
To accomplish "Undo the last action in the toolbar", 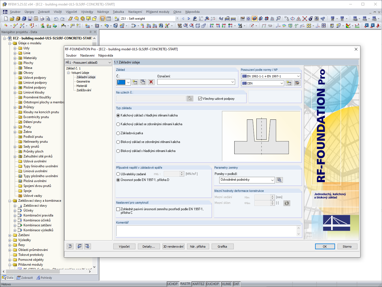I will click(x=56, y=19).
